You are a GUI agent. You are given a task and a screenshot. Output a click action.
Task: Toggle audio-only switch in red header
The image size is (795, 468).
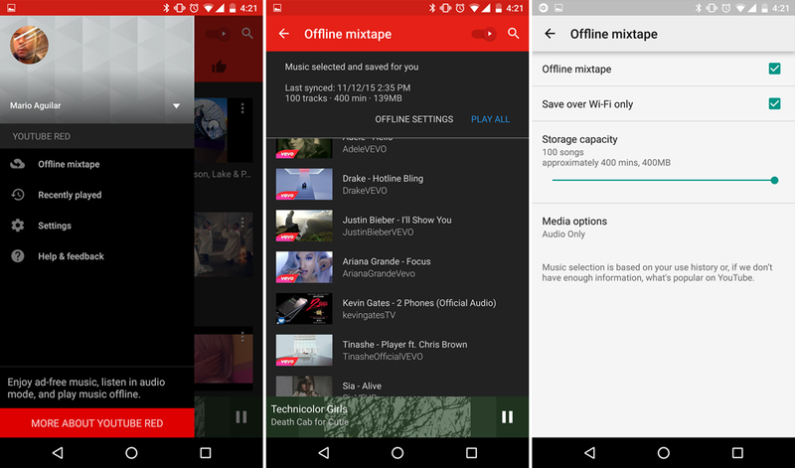484,34
